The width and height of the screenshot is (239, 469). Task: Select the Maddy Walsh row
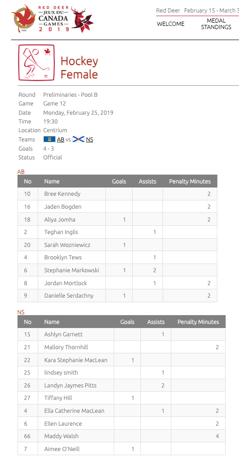122,436
